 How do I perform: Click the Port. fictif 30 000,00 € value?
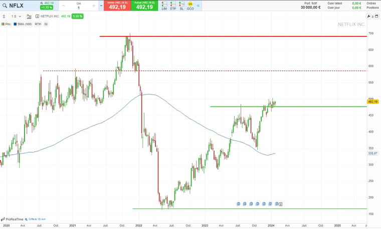(310, 7)
